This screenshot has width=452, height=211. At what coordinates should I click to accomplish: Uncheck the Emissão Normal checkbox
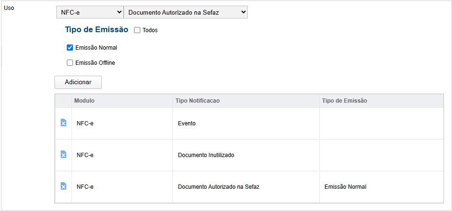(70, 47)
